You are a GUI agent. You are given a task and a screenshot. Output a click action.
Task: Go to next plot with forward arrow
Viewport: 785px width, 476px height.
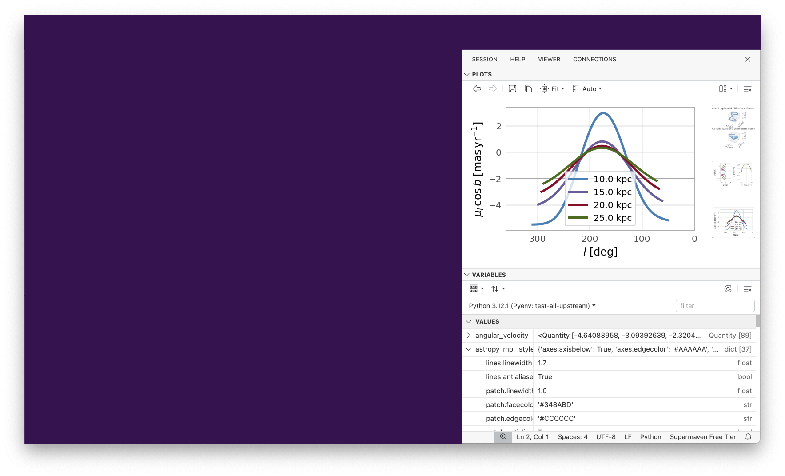493,89
